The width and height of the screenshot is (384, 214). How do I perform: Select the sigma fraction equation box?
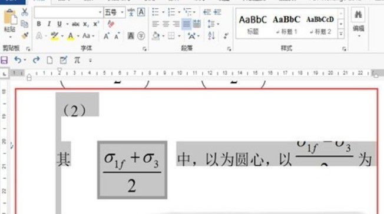[x=133, y=170]
